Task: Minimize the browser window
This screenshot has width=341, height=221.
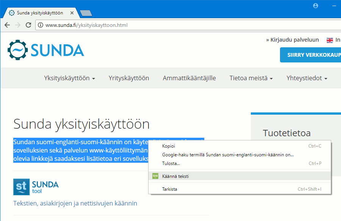Action: click(334, 6)
